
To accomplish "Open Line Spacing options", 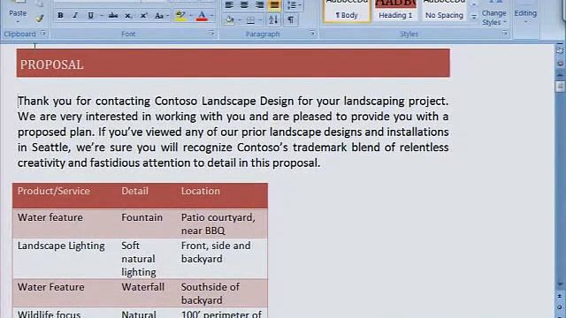I will [294, 4].
